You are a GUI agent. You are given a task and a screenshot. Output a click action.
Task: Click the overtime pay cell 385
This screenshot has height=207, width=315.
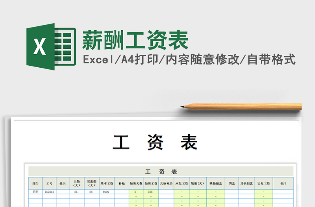pos(151,192)
